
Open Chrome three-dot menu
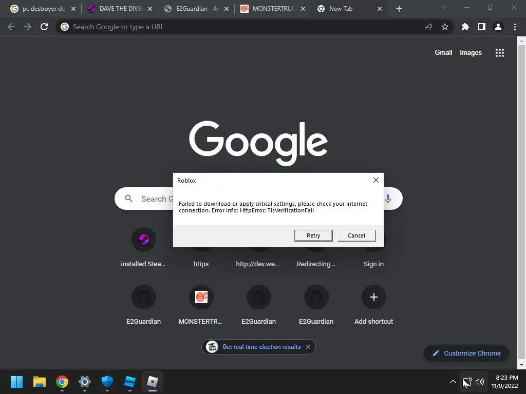(515, 27)
